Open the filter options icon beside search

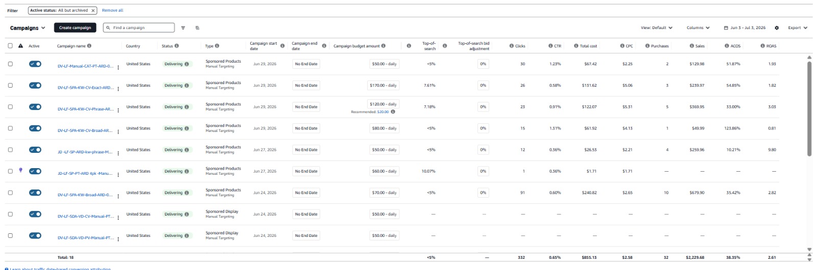(x=183, y=28)
